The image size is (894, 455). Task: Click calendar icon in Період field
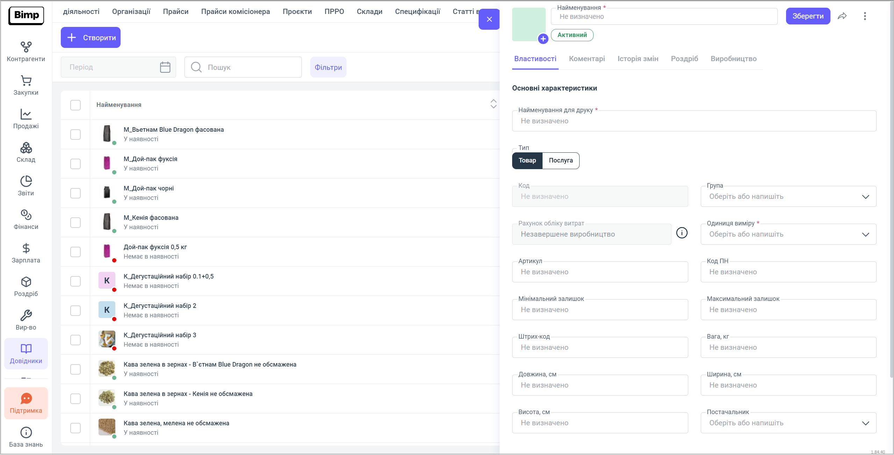[165, 67]
